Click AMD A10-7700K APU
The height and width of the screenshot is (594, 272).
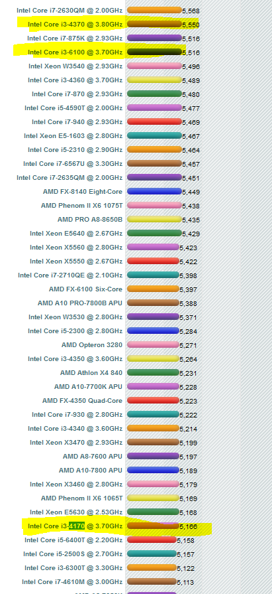point(89,386)
